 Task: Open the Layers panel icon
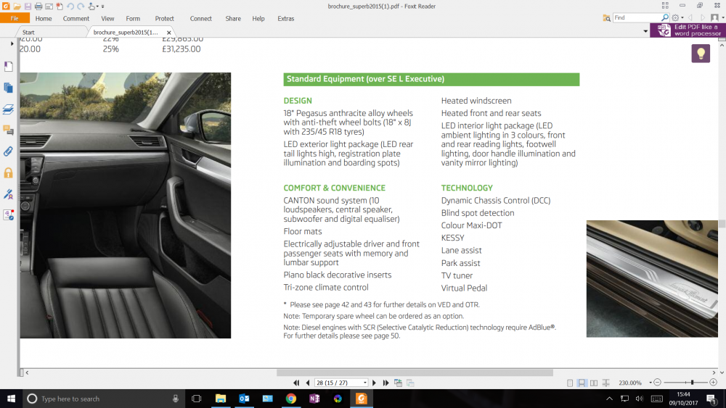[8, 109]
